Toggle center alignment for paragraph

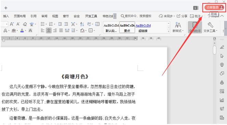[x=49, y=30]
